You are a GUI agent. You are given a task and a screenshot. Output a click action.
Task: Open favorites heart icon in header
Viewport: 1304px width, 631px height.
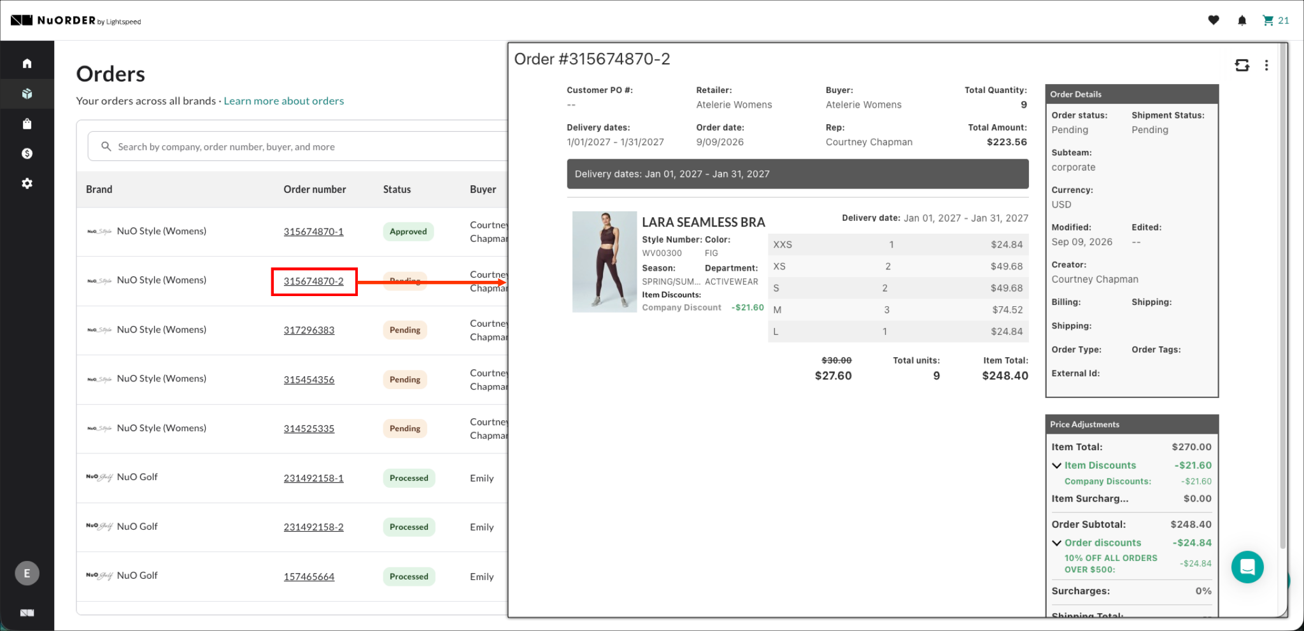[x=1214, y=20]
